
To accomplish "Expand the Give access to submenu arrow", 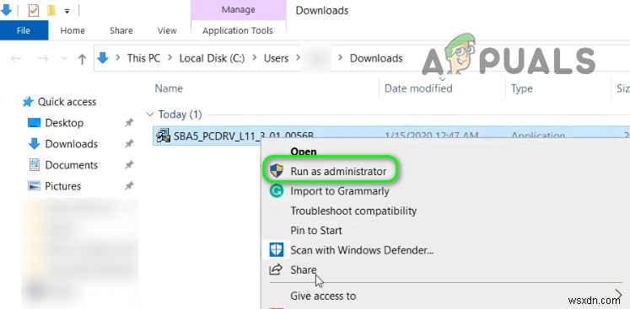I will click(x=618, y=296).
